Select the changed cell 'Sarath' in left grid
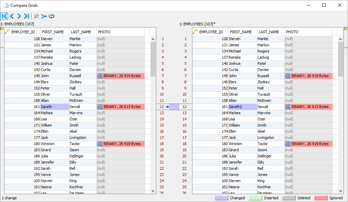This screenshot has height=202, width=348. pos(55,107)
